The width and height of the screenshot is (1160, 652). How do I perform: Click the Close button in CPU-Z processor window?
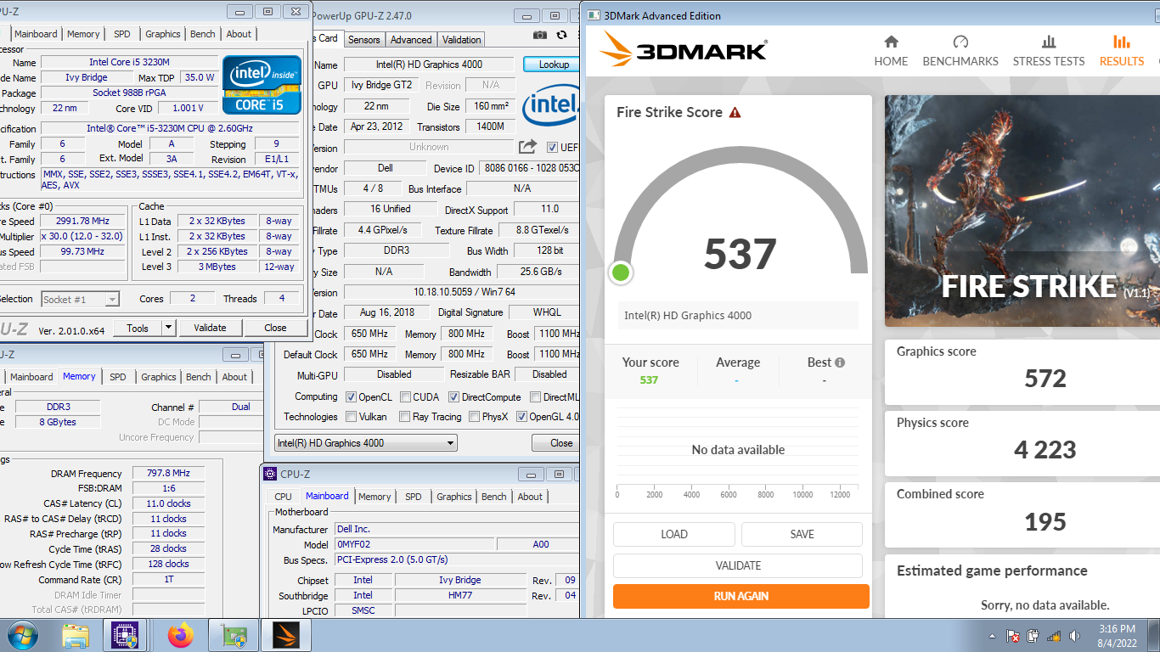275,328
